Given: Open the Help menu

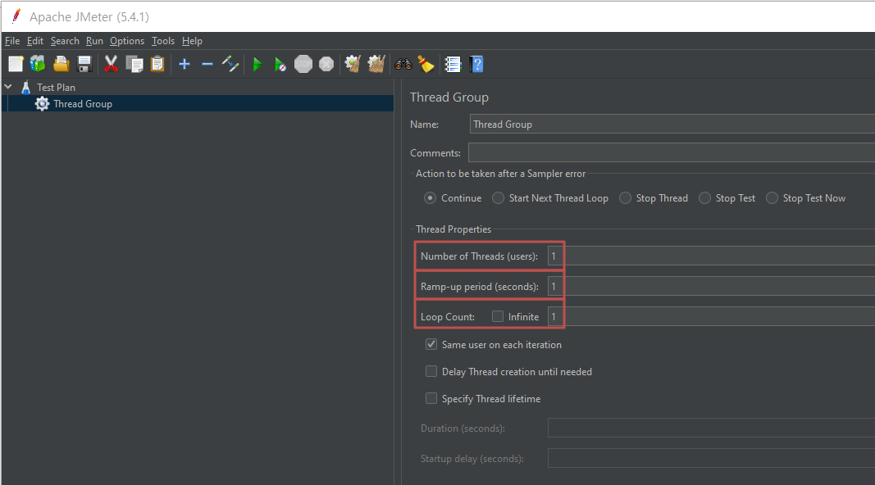Looking at the screenshot, I should 192,41.
